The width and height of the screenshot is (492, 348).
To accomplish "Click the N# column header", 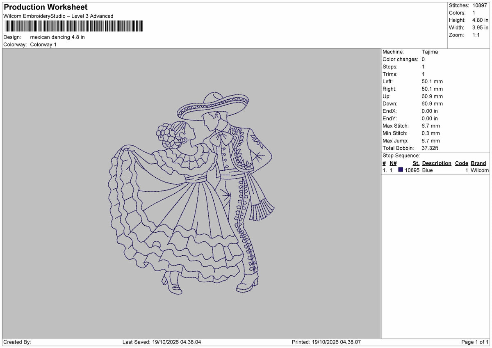I will 393,163.
